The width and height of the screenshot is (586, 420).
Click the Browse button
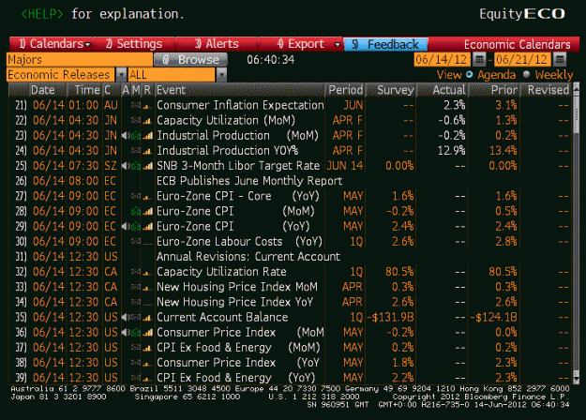tap(190, 59)
